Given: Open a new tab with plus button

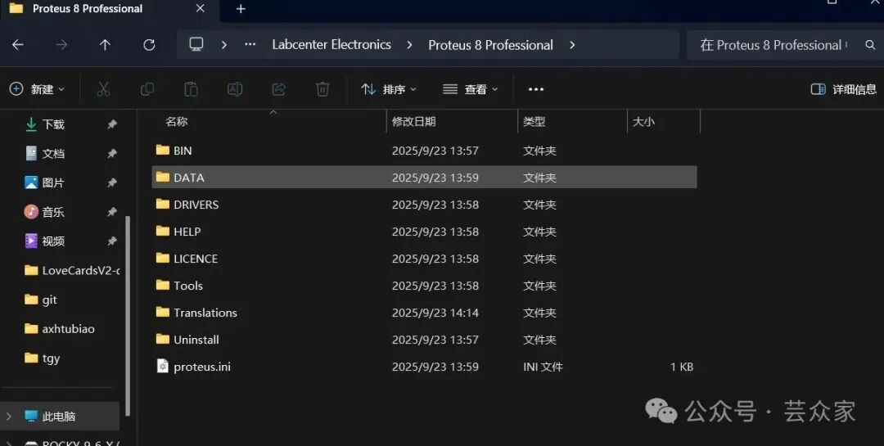Looking at the screenshot, I should click(x=241, y=9).
